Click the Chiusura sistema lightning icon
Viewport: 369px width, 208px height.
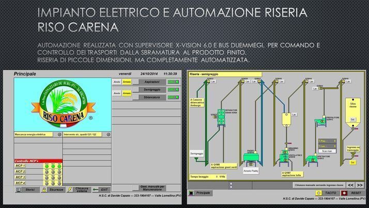tap(70, 189)
